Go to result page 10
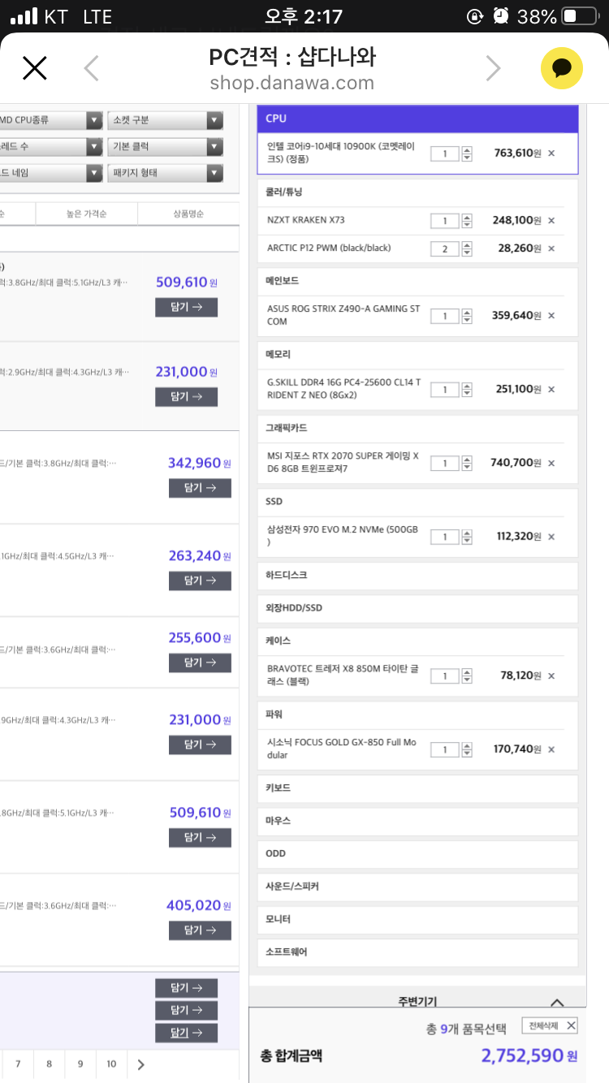609x1083 pixels. [x=111, y=1064]
